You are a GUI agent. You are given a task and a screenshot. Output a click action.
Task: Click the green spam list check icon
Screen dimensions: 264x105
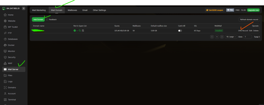(75, 30)
